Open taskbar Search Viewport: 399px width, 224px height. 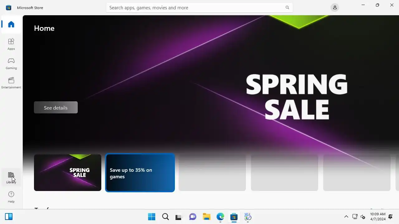(x=165, y=217)
